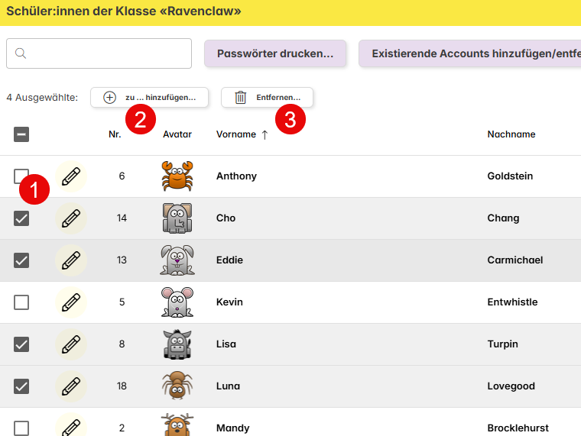Check the checkbox for Anthony Goldstein
The image size is (581, 436).
coord(21,176)
